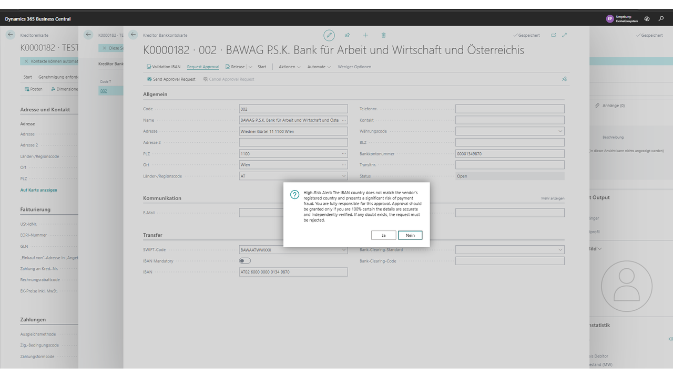The height and width of the screenshot is (378, 673).
Task: Open Copilot icon in top bar
Action: [x=647, y=18]
